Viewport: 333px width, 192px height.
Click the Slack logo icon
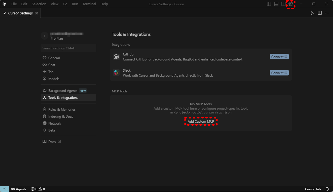[116, 72]
